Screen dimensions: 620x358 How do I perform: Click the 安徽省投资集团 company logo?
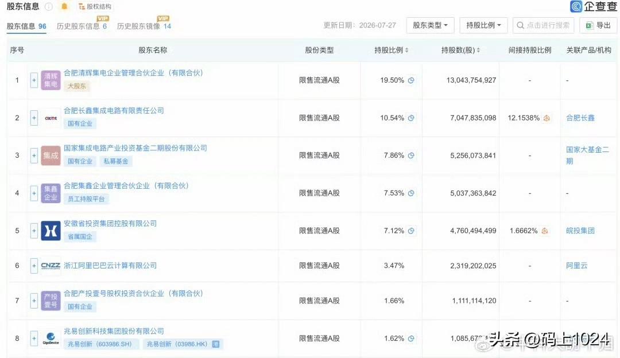(x=51, y=231)
